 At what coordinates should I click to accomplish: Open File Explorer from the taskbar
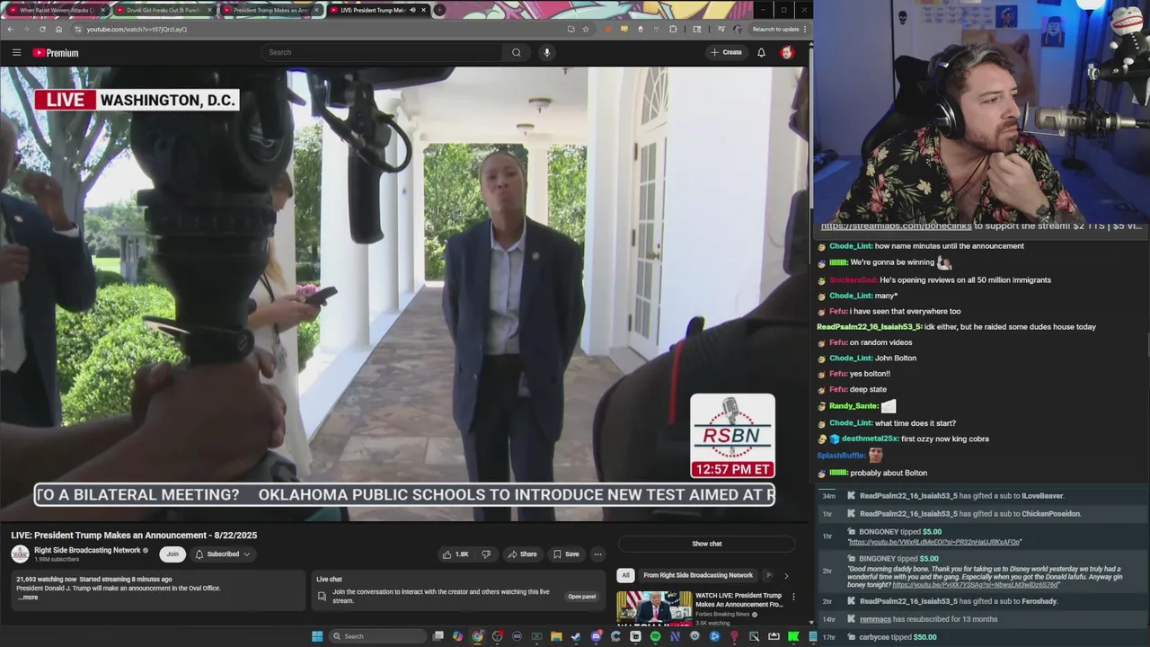556,636
